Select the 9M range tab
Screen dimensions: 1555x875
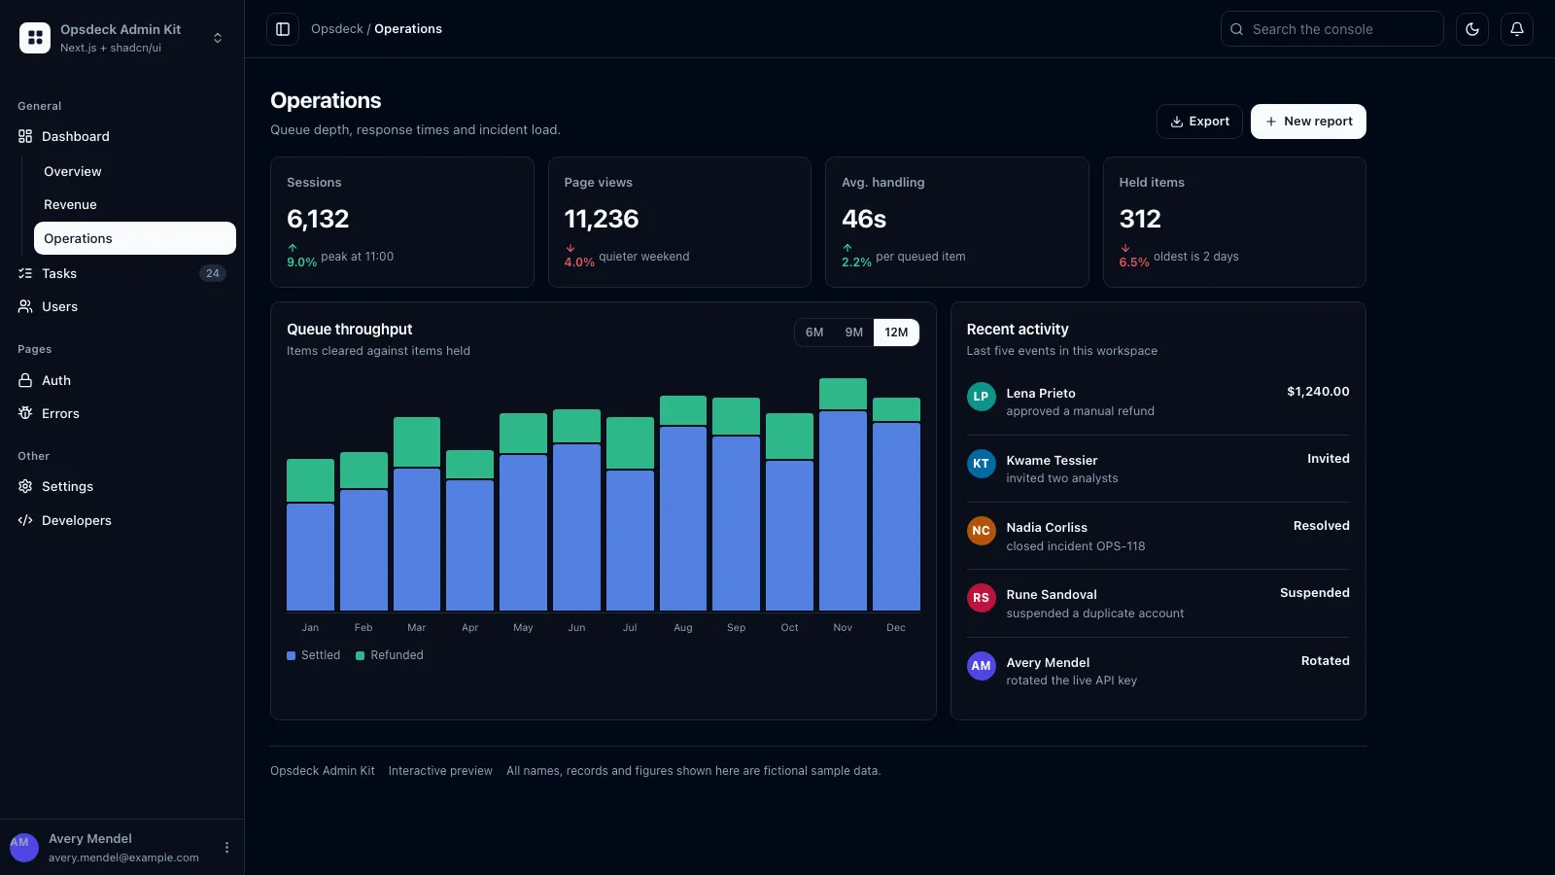(x=854, y=332)
